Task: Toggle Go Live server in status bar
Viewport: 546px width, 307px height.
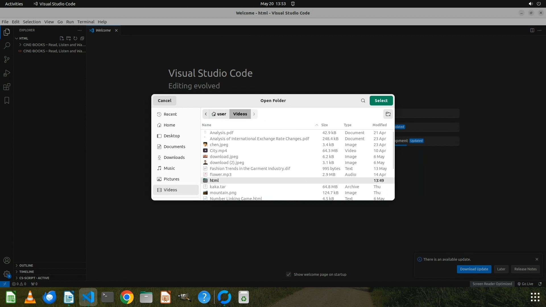Action: pos(525,284)
